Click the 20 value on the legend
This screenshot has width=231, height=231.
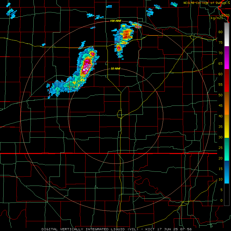220,158
